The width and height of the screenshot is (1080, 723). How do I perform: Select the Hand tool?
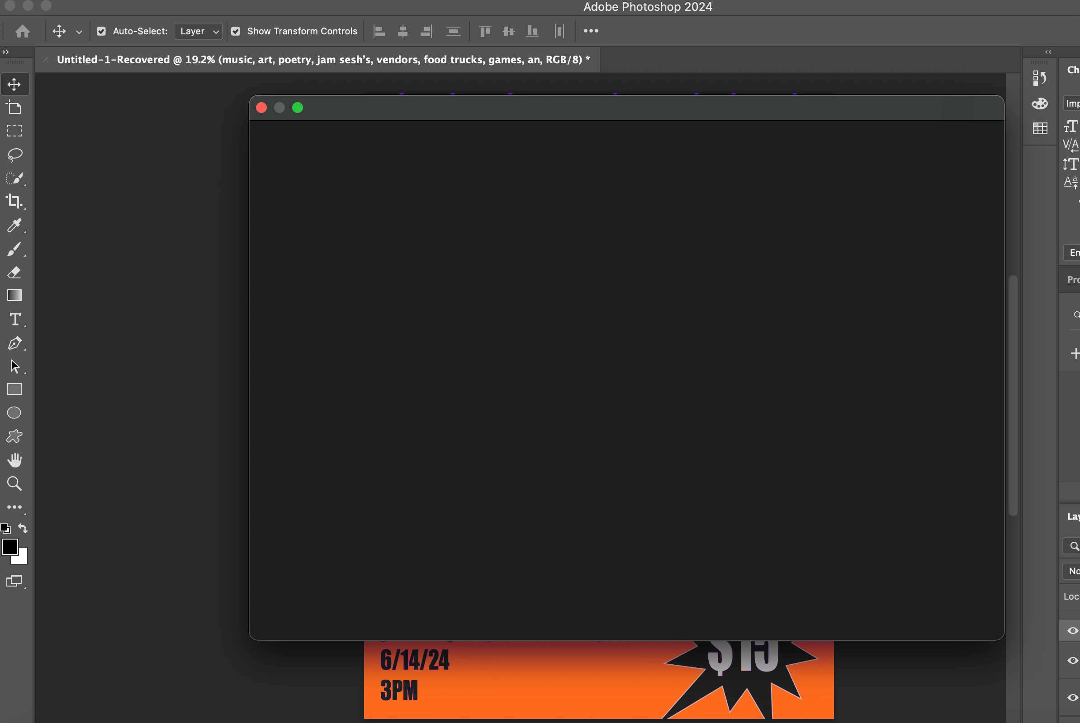[14, 460]
